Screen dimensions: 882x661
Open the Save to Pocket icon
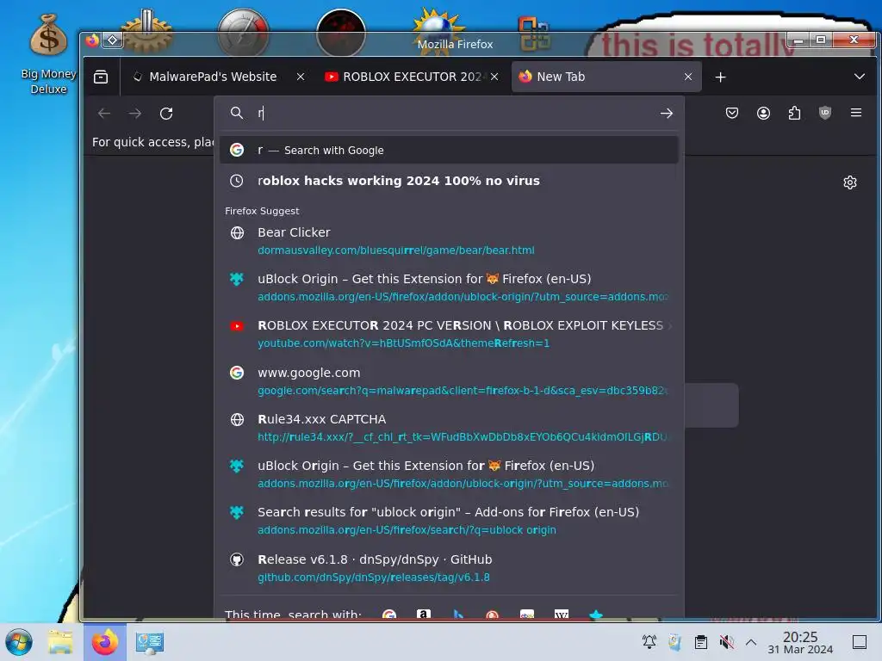[x=732, y=113]
